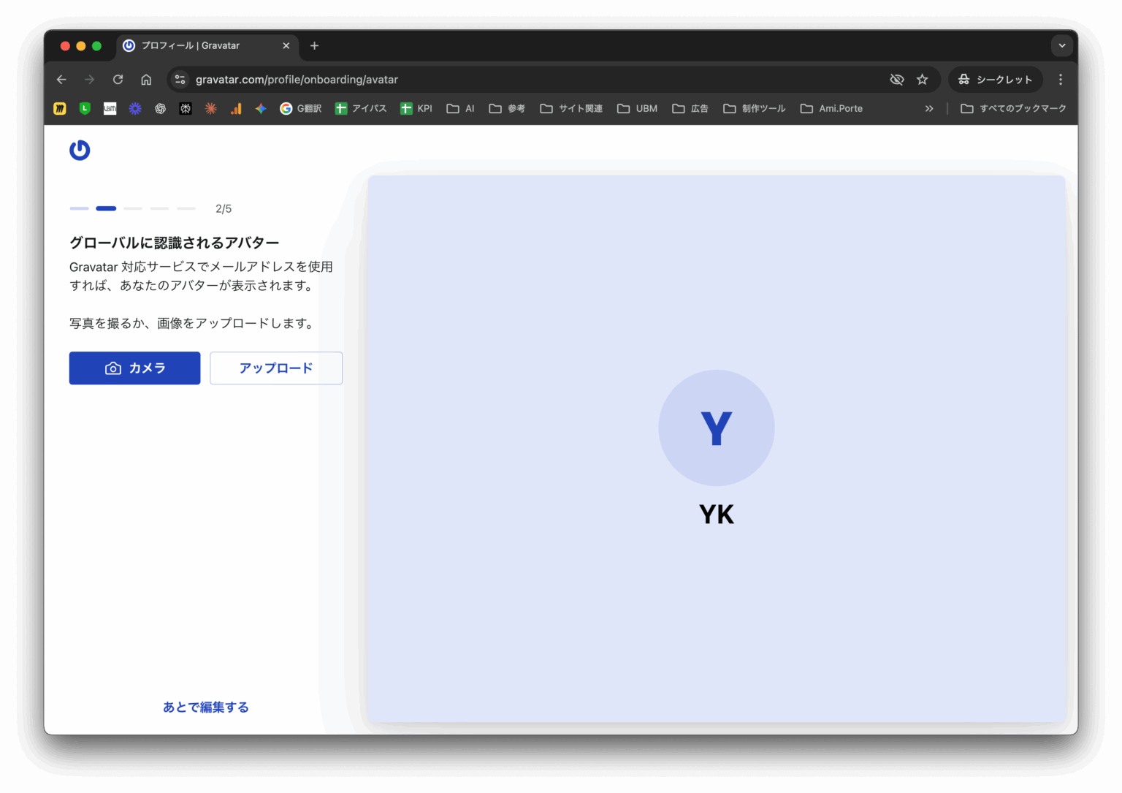
Task: Open the G翻訳 bookmark
Action: pos(301,108)
